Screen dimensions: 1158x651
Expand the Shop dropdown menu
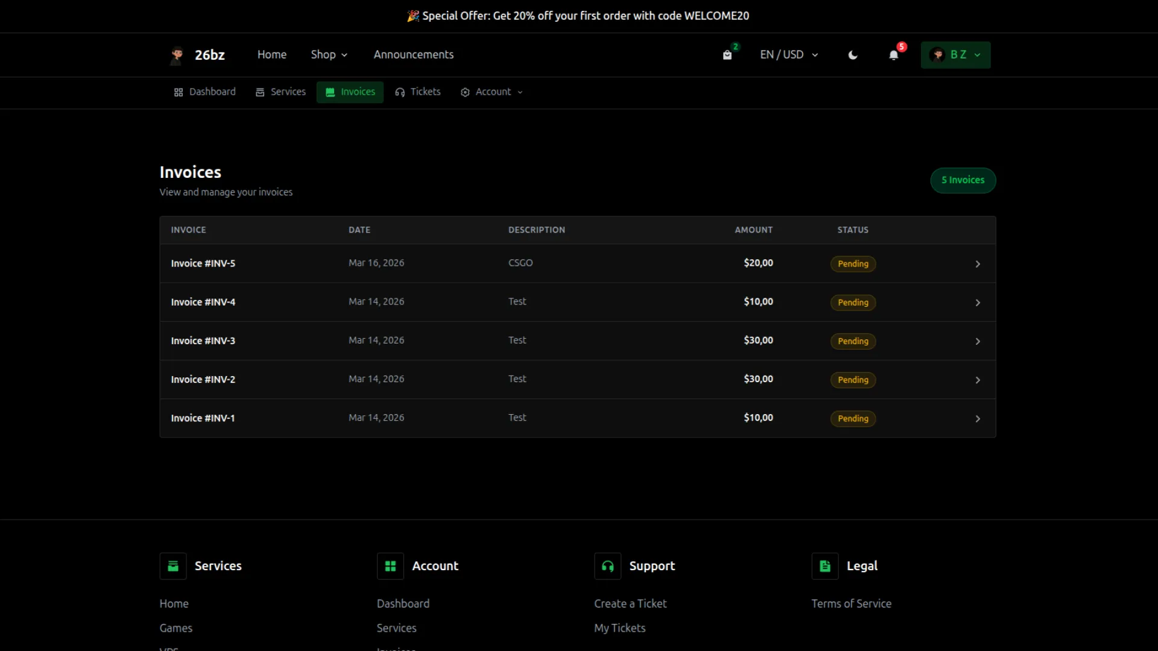[329, 55]
